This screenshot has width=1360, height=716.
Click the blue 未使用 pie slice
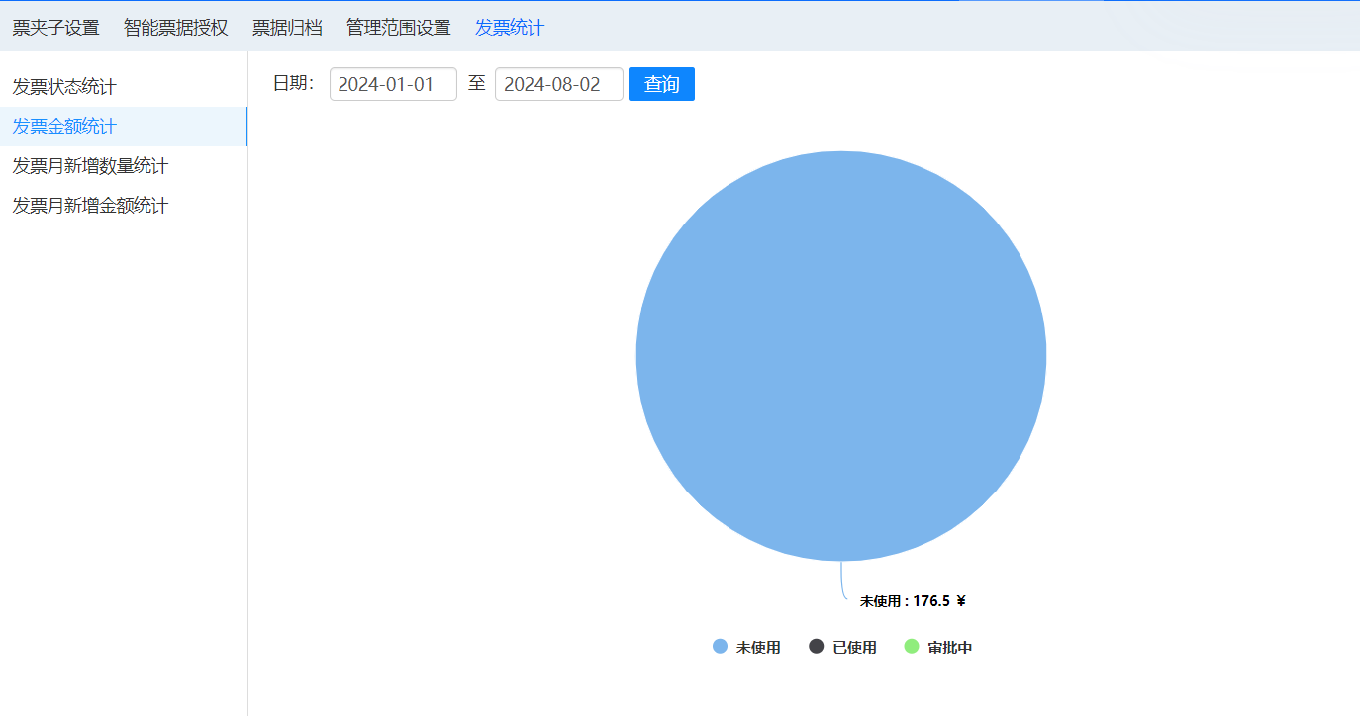tap(840, 356)
